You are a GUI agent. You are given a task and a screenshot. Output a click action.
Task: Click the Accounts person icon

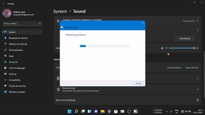(5, 62)
